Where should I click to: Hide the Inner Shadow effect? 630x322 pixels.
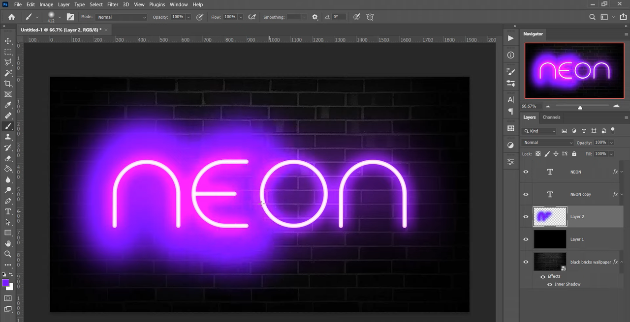pyautogui.click(x=550, y=284)
